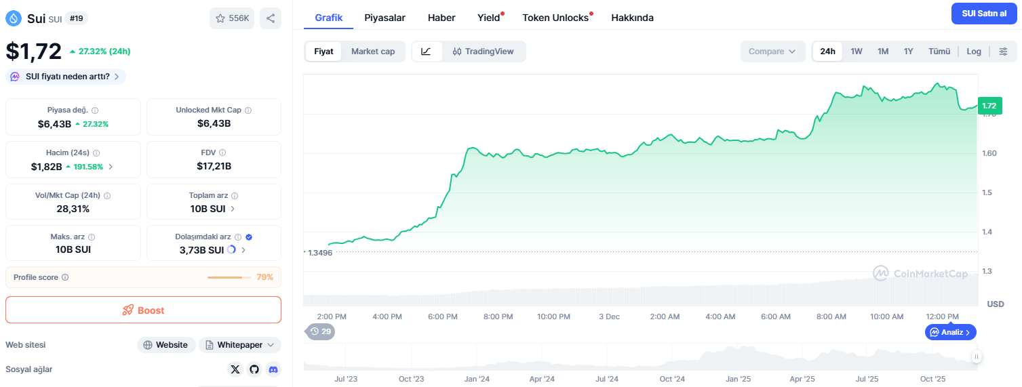Expand the Whitepaper dropdown
Screen dimensions: 1022x387
tap(240, 345)
